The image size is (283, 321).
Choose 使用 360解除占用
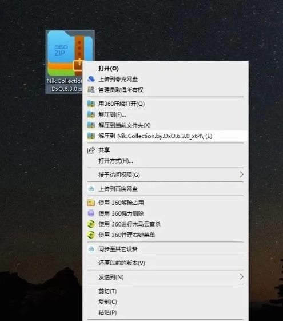click(x=166, y=203)
